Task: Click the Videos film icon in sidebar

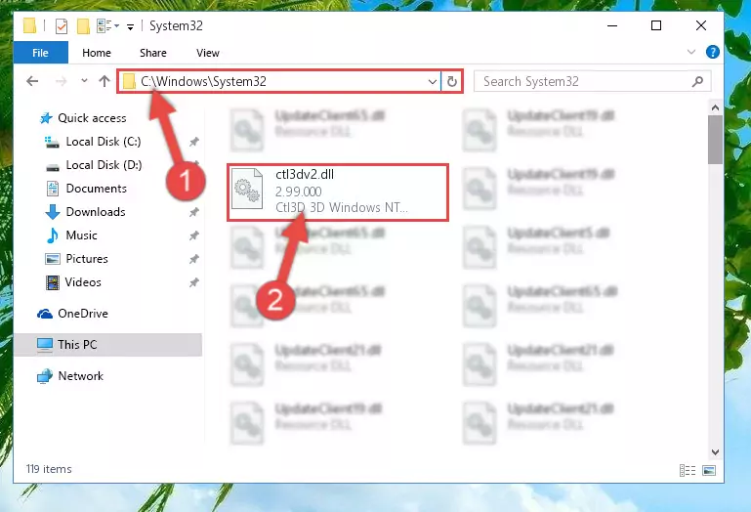Action: (x=52, y=282)
